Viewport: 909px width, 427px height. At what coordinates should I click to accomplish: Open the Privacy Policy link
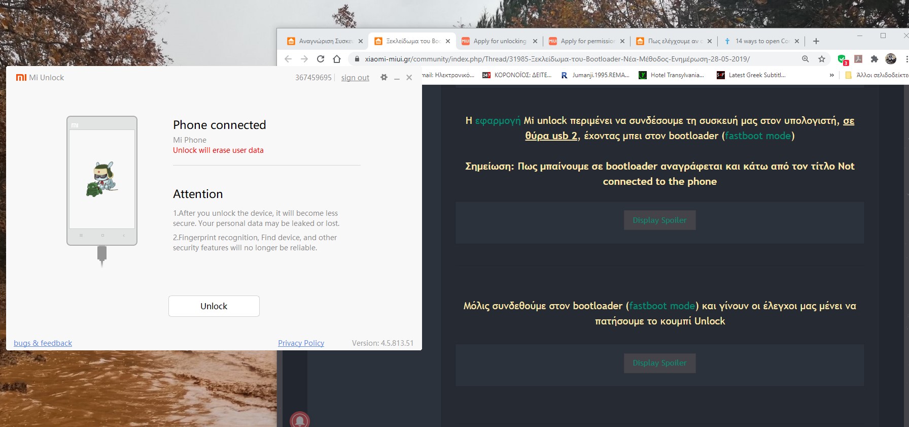click(301, 343)
